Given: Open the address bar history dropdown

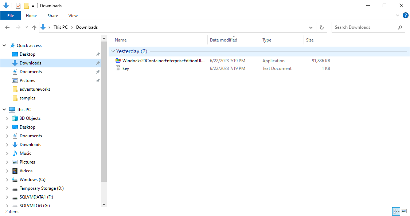Looking at the screenshot, I should [311, 27].
